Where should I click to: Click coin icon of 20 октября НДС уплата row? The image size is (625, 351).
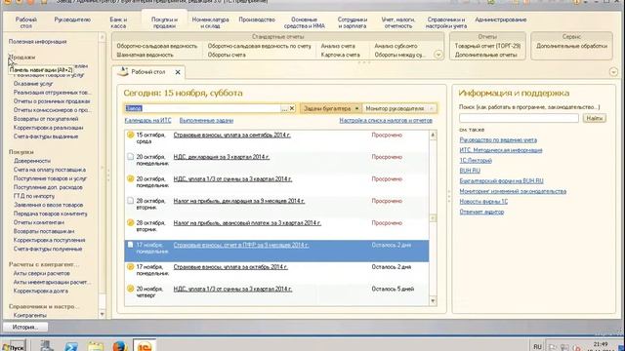(x=130, y=178)
